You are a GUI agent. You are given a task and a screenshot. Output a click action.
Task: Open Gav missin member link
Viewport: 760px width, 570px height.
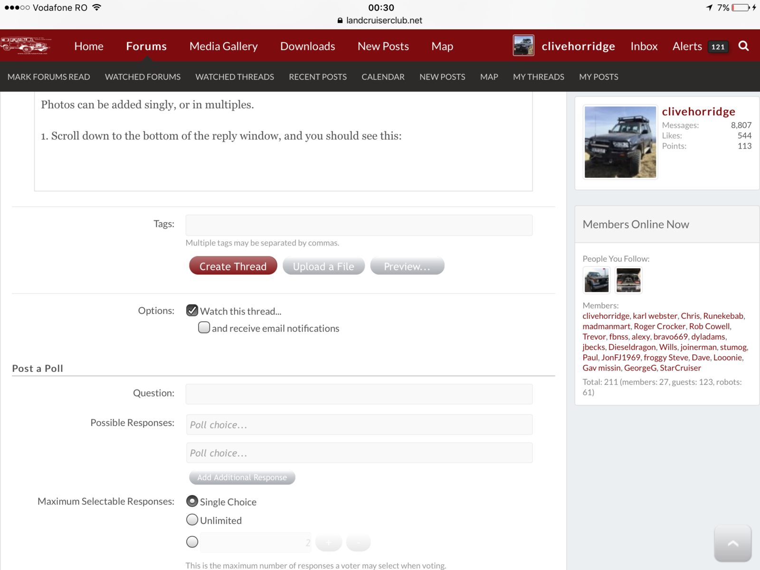coord(601,368)
